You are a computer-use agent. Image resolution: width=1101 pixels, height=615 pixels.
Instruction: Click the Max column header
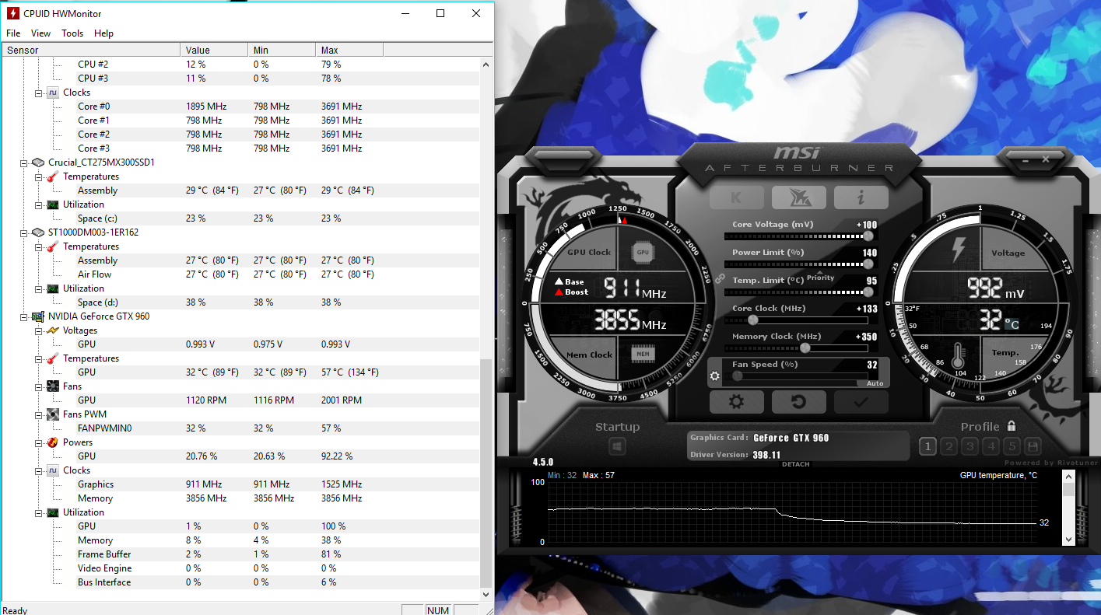[x=349, y=50]
